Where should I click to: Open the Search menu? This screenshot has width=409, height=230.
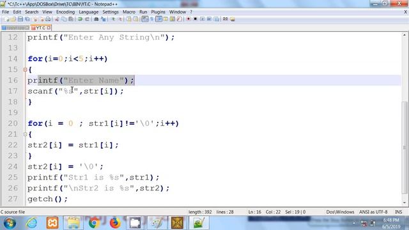[31, 12]
